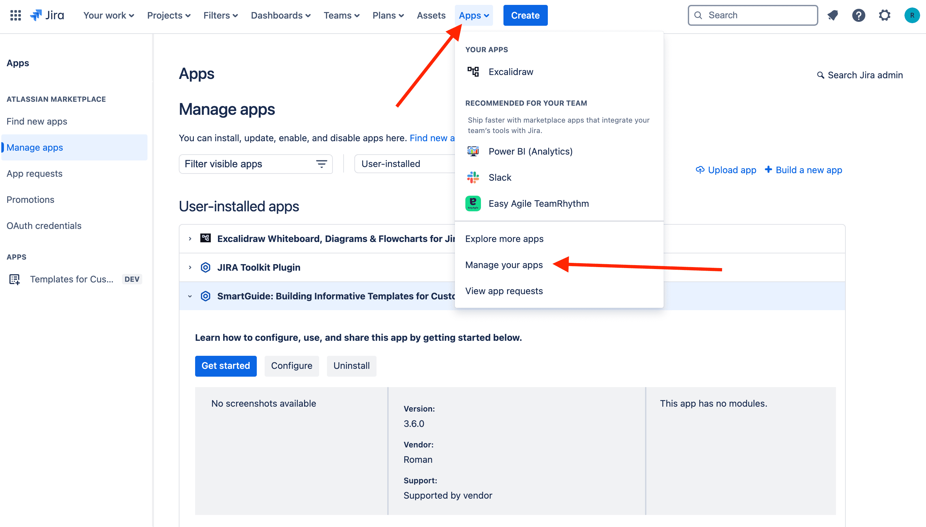Image resolution: width=926 pixels, height=527 pixels.
Task: Open Templates for Cus... sidebar app
Action: [74, 279]
